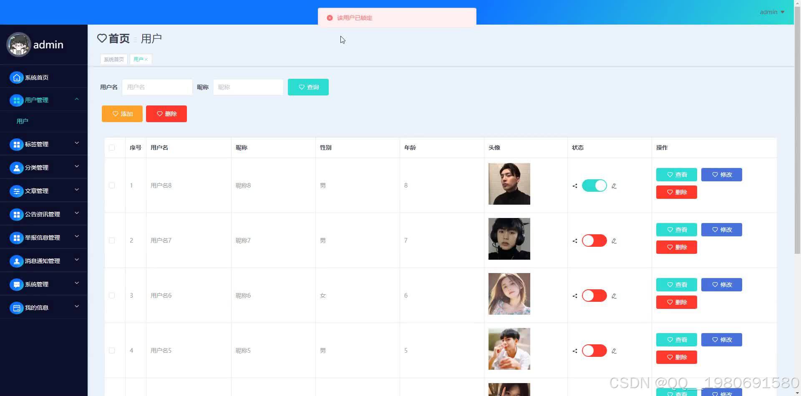Open the 系统管理 menu label
The height and width of the screenshot is (396, 801).
37,284
